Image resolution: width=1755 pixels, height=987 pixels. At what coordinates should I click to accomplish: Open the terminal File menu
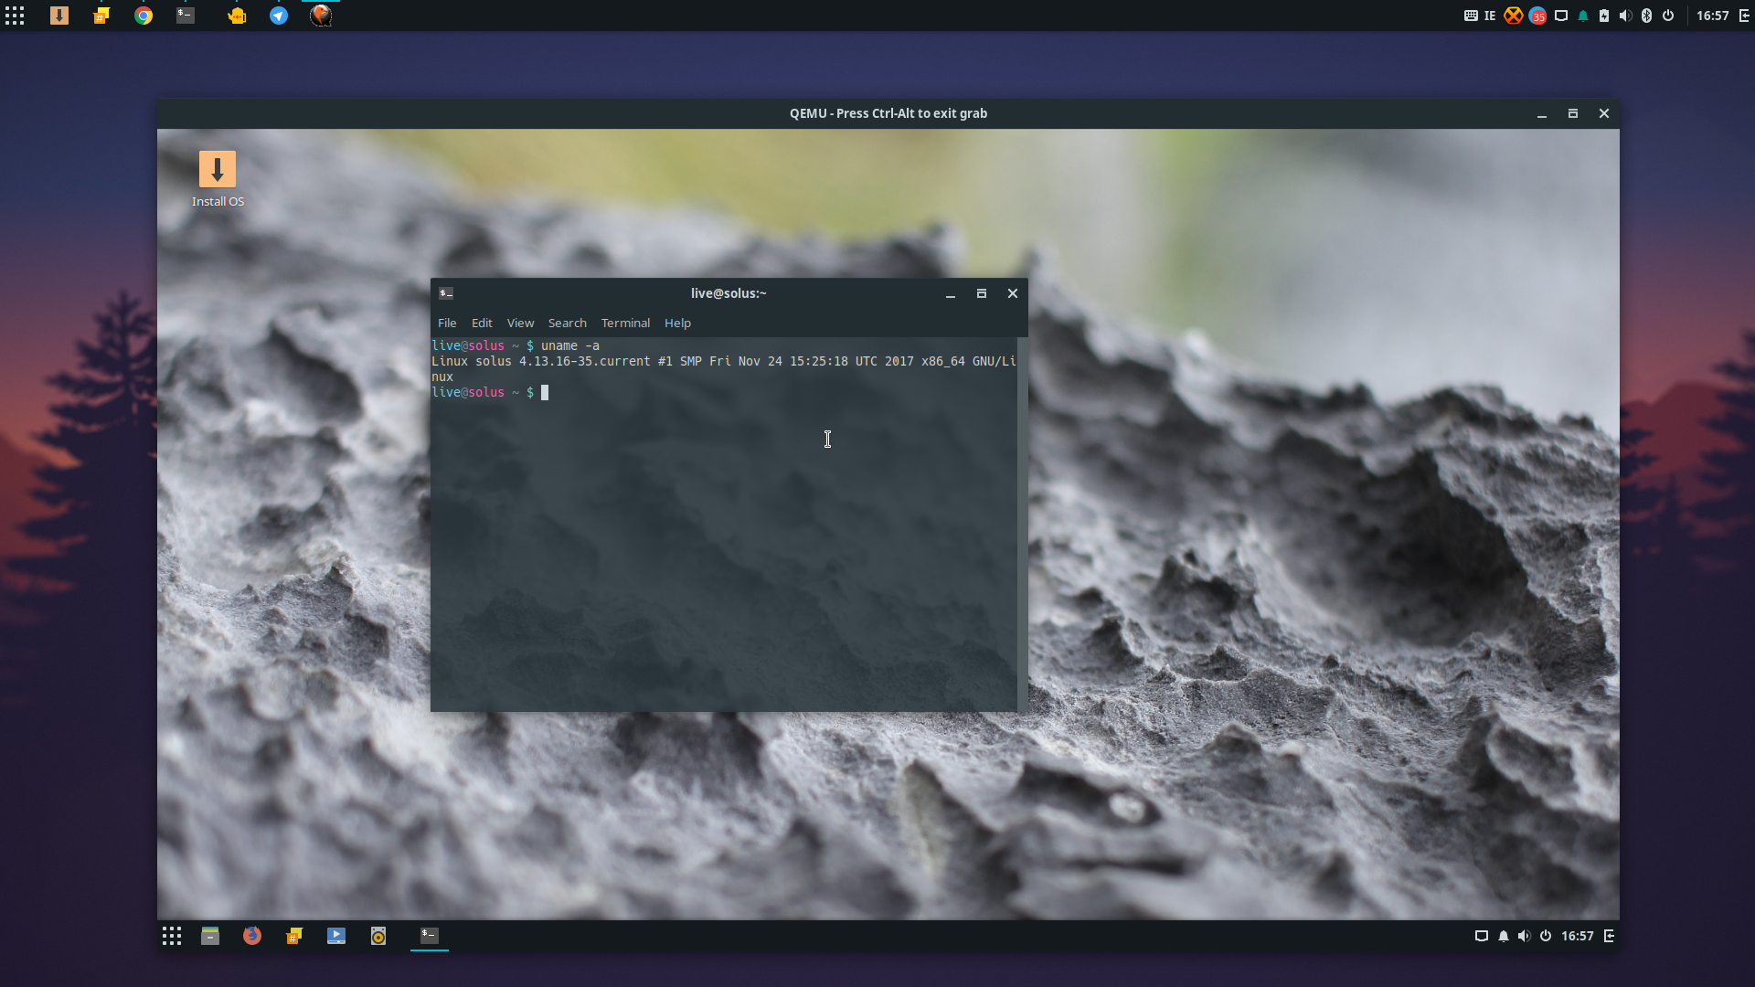coord(447,324)
